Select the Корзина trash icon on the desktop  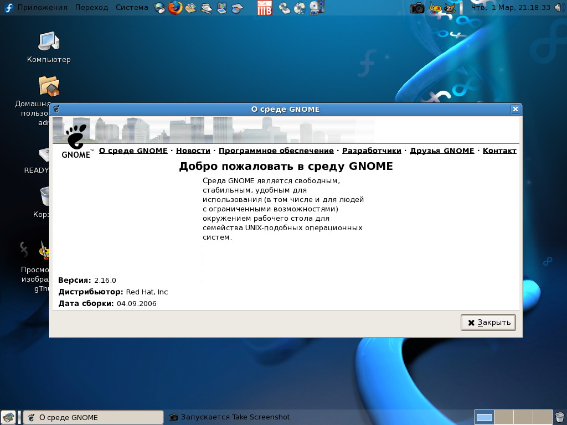[x=44, y=197]
